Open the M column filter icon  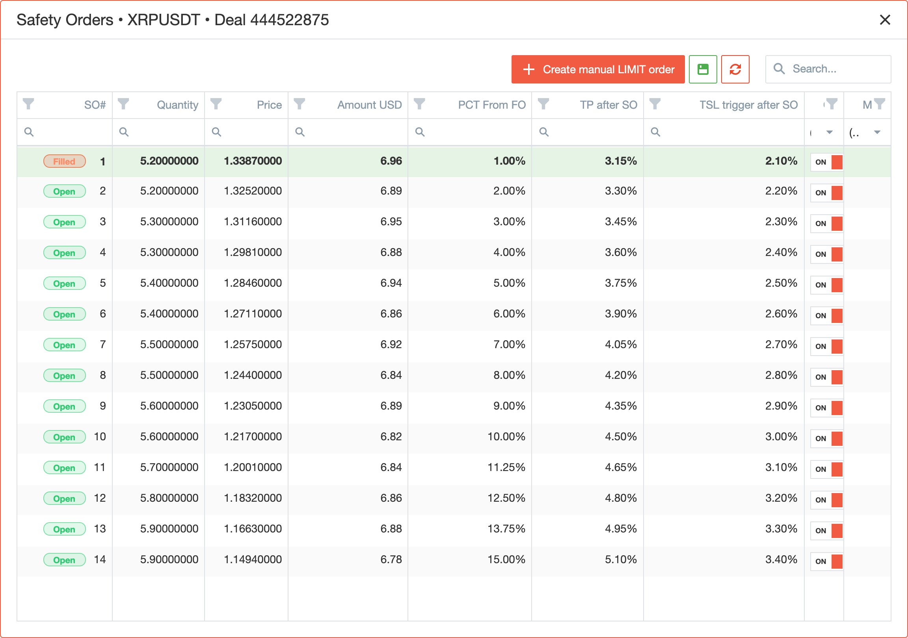coord(880,104)
